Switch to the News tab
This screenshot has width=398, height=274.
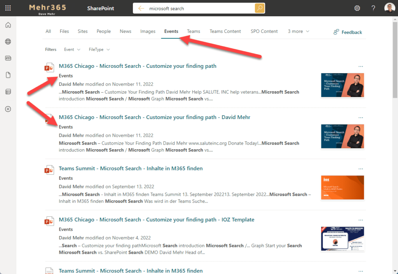[126, 31]
